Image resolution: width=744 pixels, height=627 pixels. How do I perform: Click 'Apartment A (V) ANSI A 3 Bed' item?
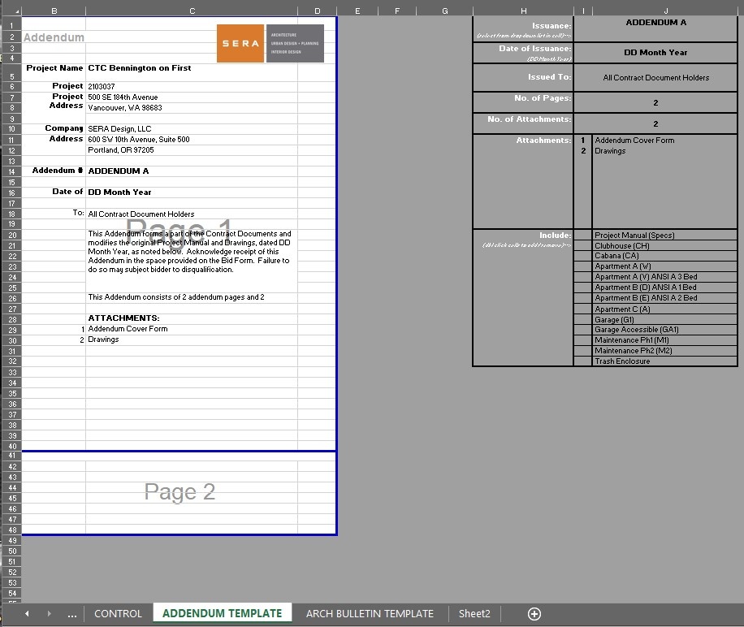pos(664,276)
